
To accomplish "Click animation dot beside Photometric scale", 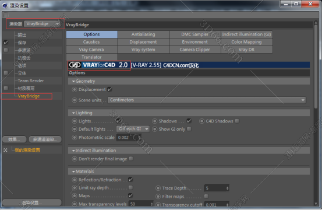I will click(75, 138).
